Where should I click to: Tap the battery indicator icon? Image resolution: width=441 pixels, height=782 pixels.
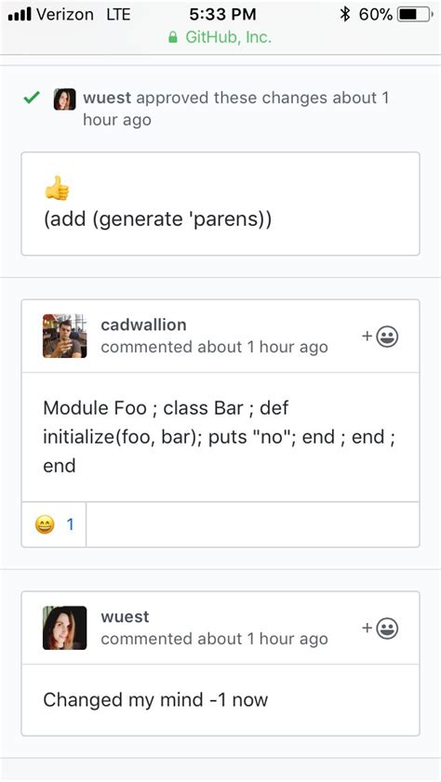[415, 15]
